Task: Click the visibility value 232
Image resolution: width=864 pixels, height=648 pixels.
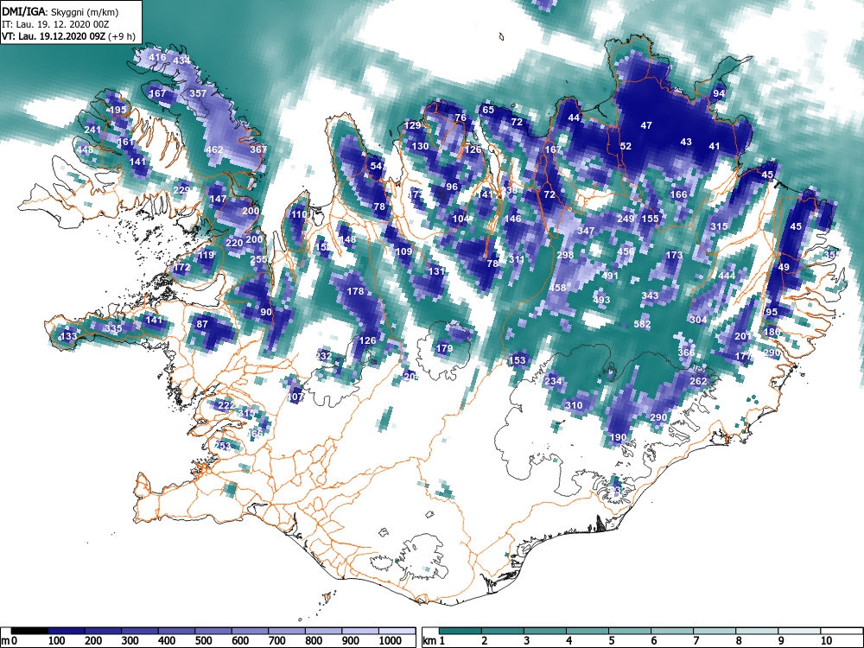Action: point(323,355)
